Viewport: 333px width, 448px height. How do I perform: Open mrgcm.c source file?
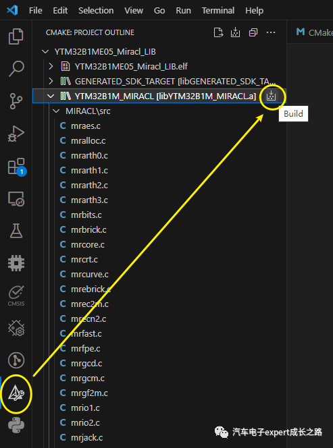tap(88, 379)
